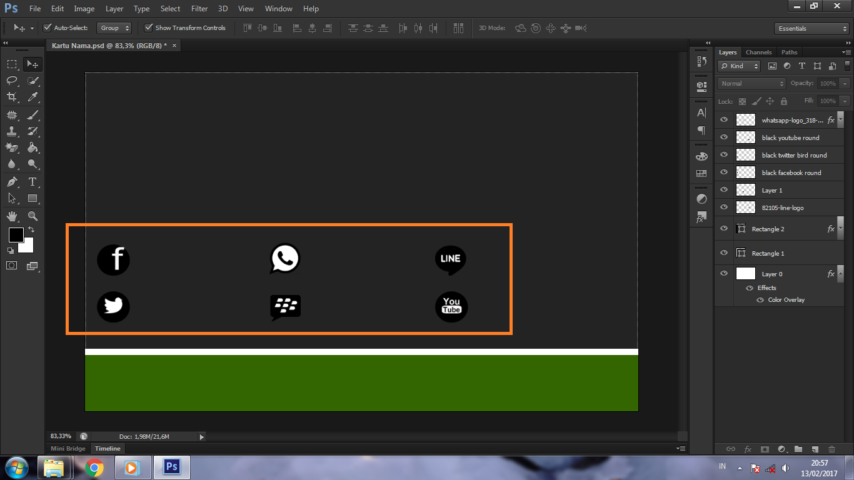
Task: Select the Lasso tool
Action: pyautogui.click(x=12, y=80)
